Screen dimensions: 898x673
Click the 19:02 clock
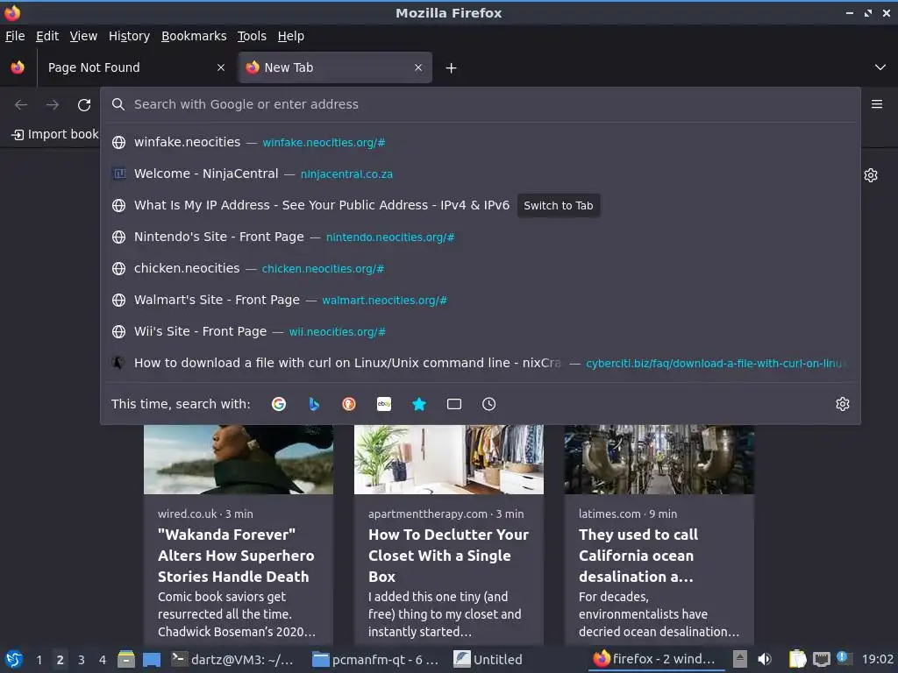tap(877, 659)
